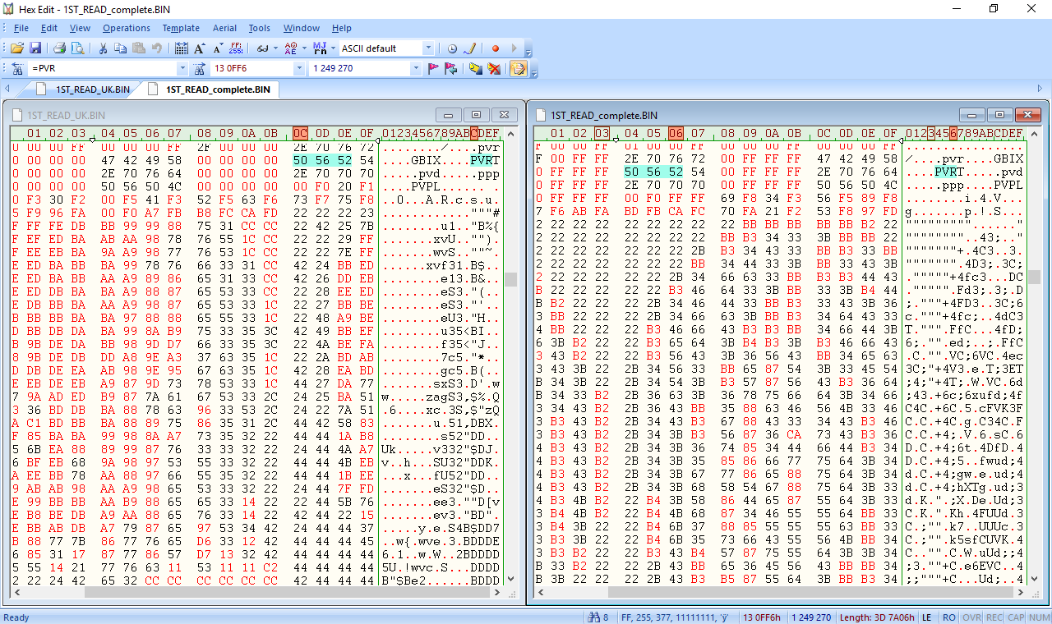Print the document with the printer icon
Viewport: 1052px width, 624px height.
(62, 48)
